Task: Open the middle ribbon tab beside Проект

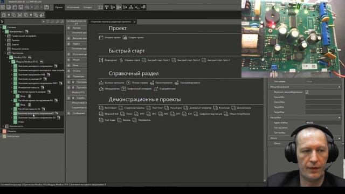Action: (x=73, y=7)
